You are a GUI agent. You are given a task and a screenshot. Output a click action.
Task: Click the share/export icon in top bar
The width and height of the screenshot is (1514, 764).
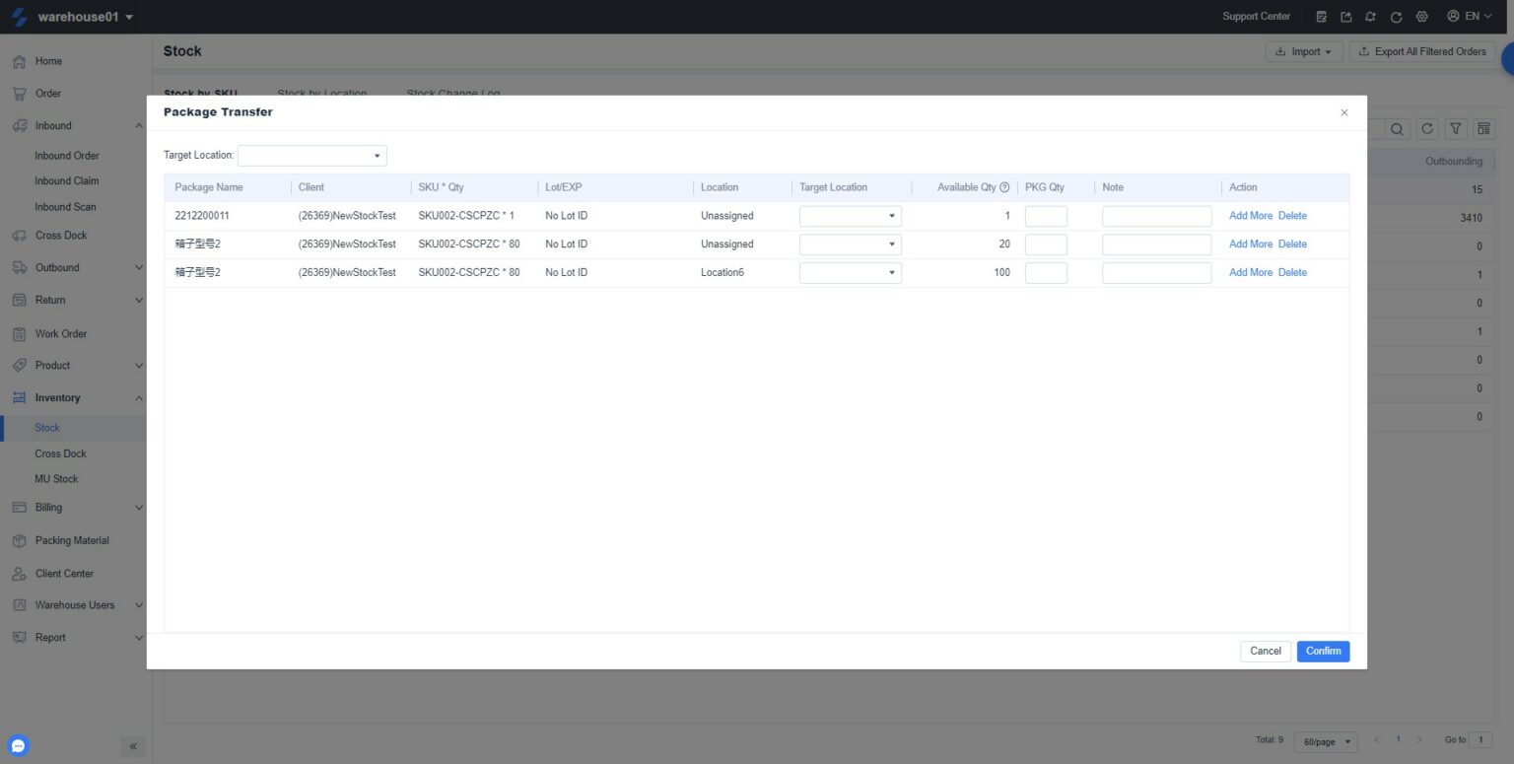(1345, 16)
